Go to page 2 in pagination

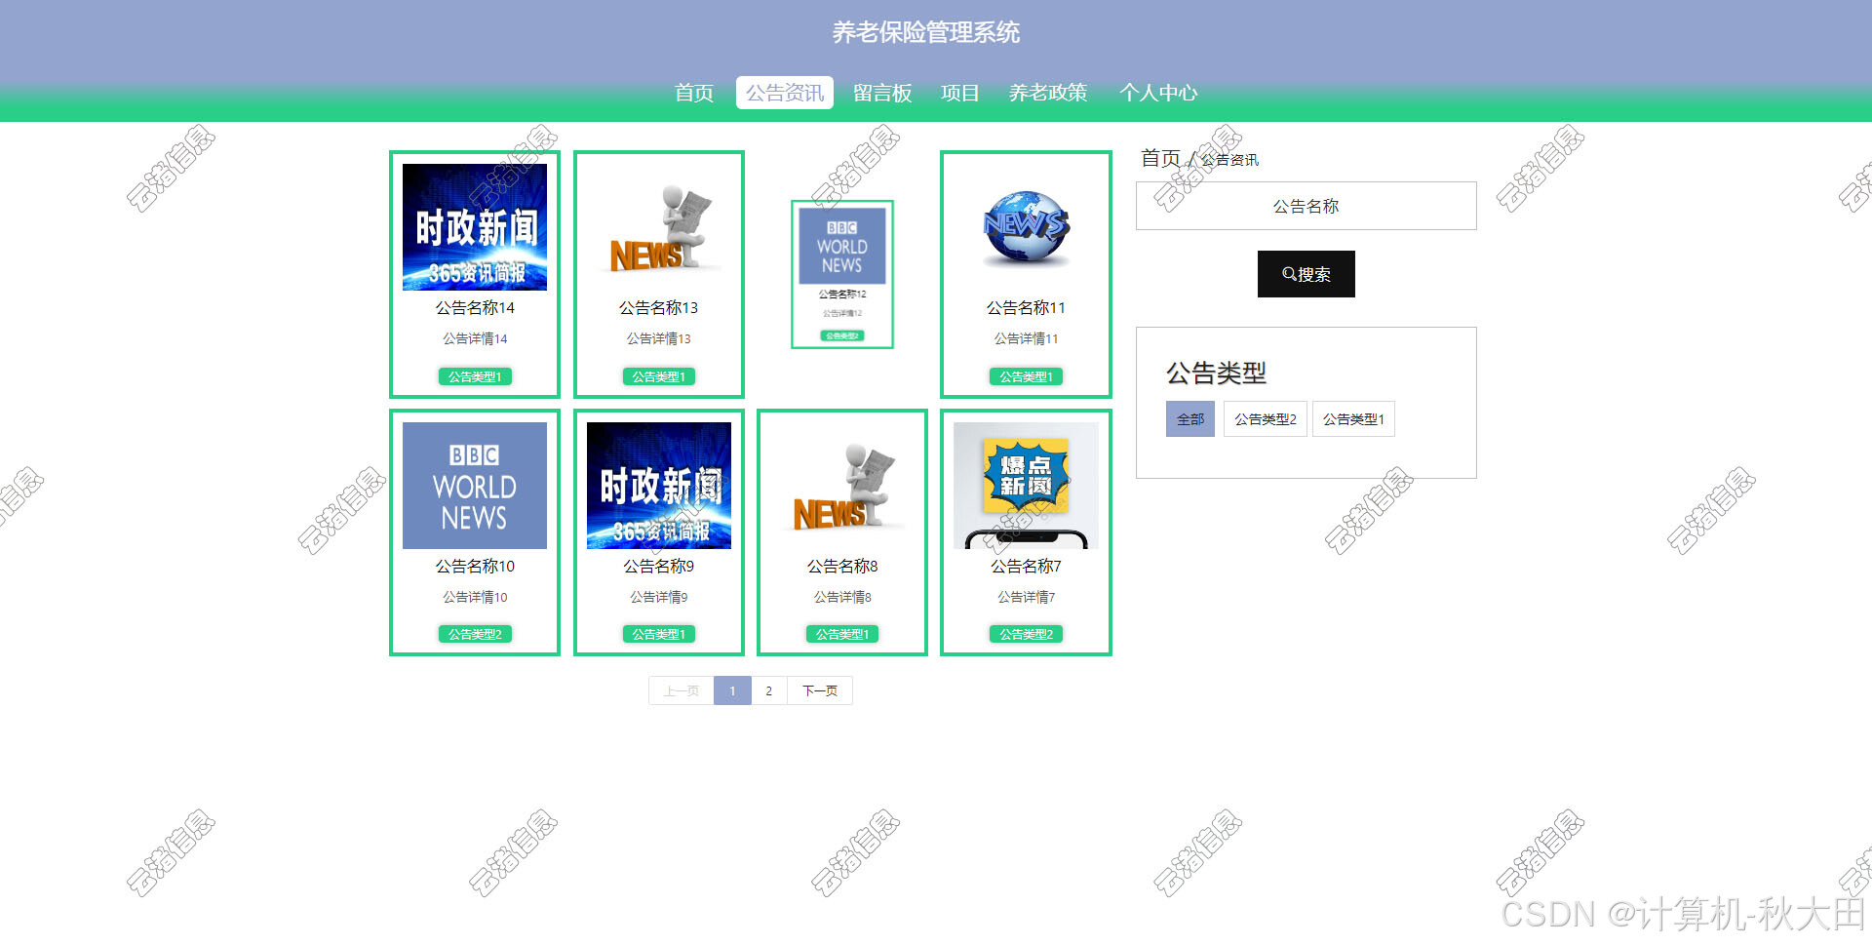[768, 690]
